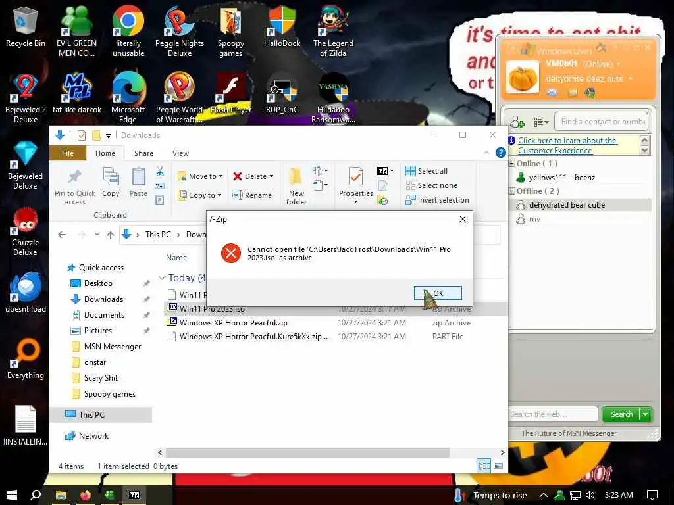This screenshot has height=505, width=674.
Task: Click Pin to Quick access
Action: coord(75,186)
